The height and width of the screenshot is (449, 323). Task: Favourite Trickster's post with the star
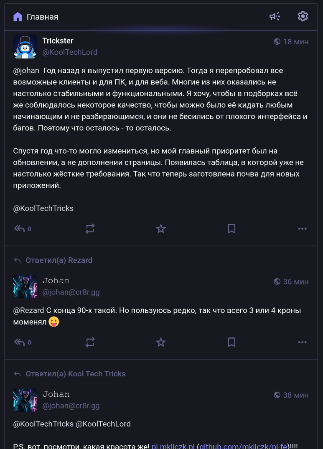point(161,228)
